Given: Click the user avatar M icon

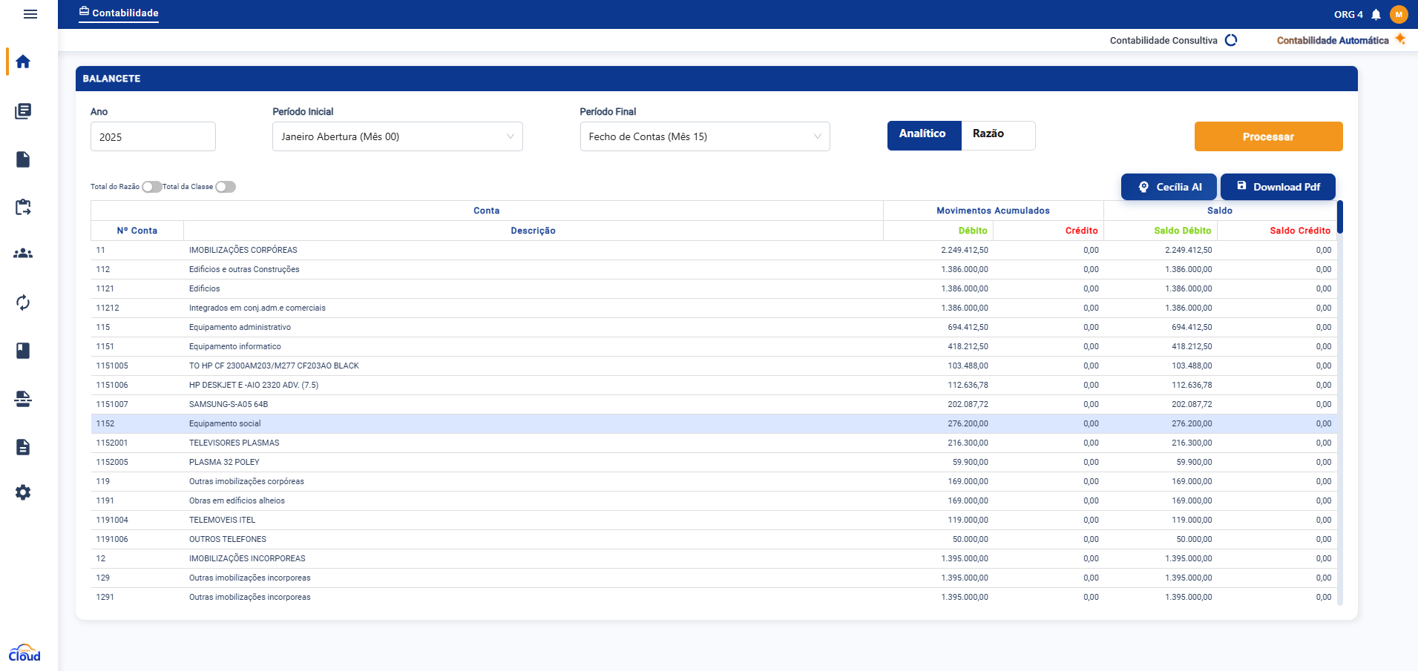Looking at the screenshot, I should (1399, 15).
